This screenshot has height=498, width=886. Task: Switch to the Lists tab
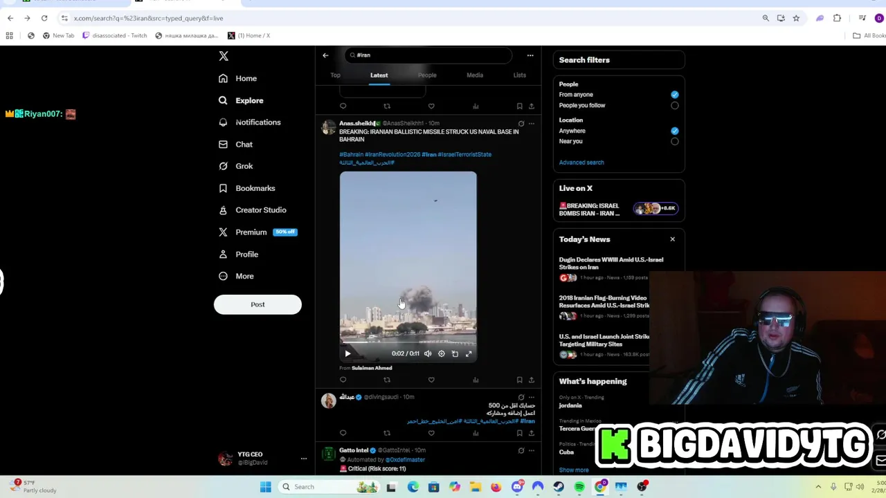[519, 75]
